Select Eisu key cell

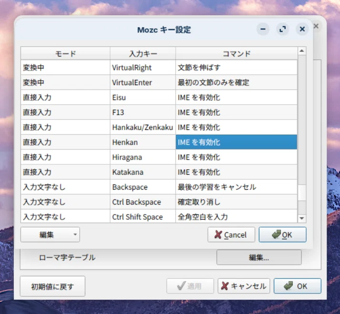[x=143, y=97]
